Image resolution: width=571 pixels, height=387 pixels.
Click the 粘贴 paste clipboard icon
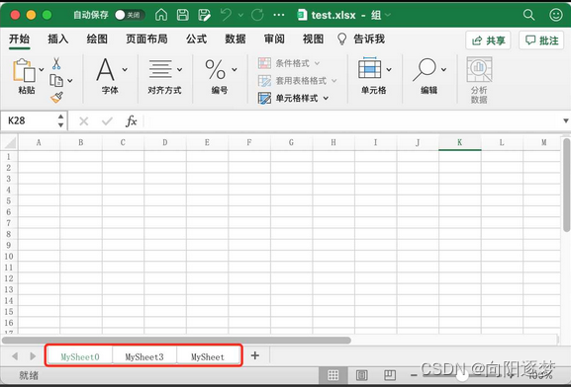[24, 70]
